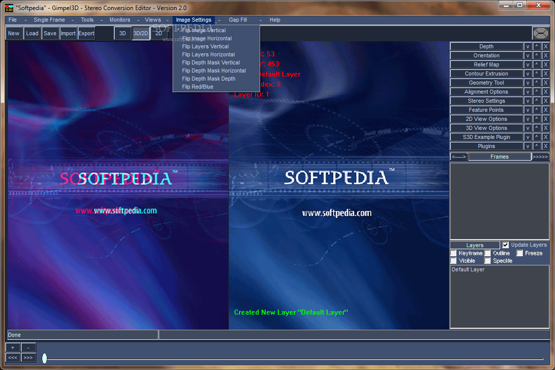Expand the Plugins panel with v
555x370 pixels.
point(528,146)
